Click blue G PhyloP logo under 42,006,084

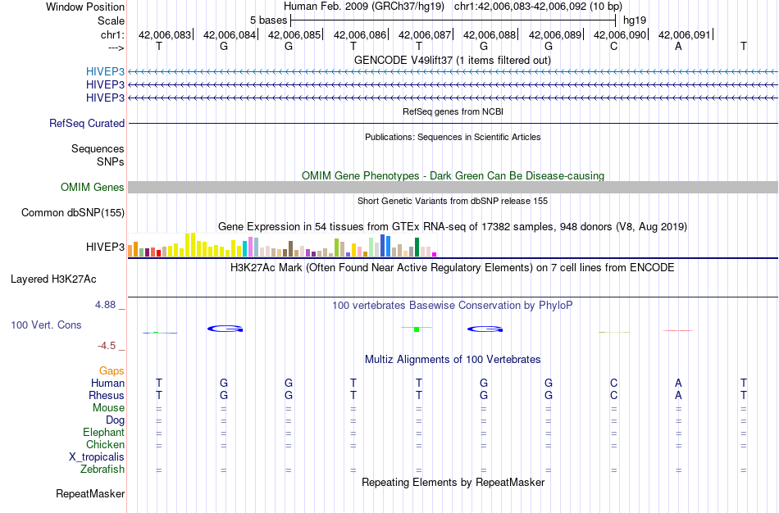(225, 329)
